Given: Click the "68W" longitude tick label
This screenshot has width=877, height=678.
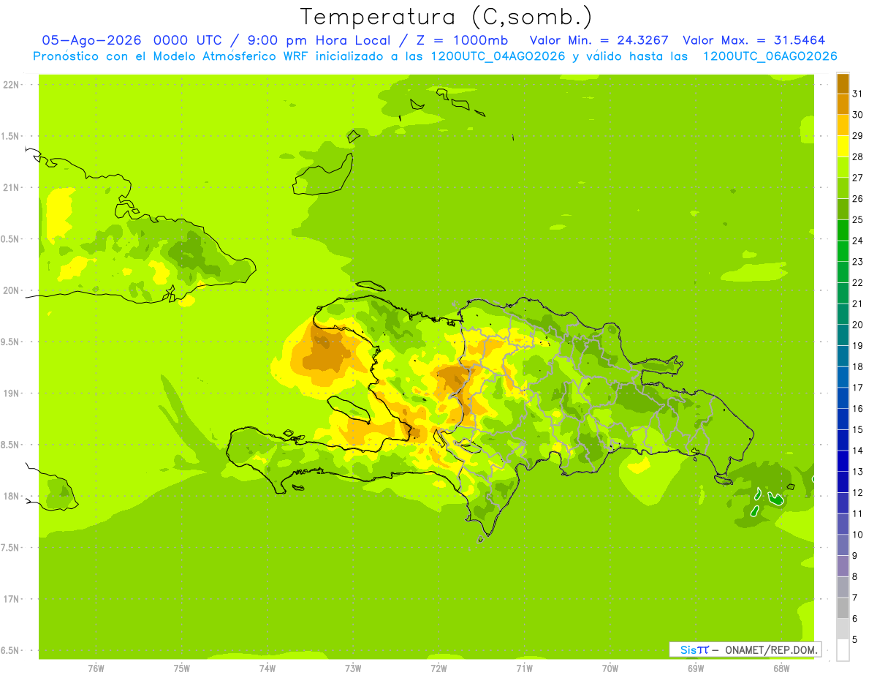Looking at the screenshot, I should click(781, 668).
